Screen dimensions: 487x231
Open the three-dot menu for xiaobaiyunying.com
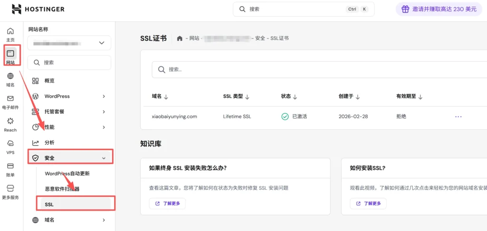[x=458, y=117]
